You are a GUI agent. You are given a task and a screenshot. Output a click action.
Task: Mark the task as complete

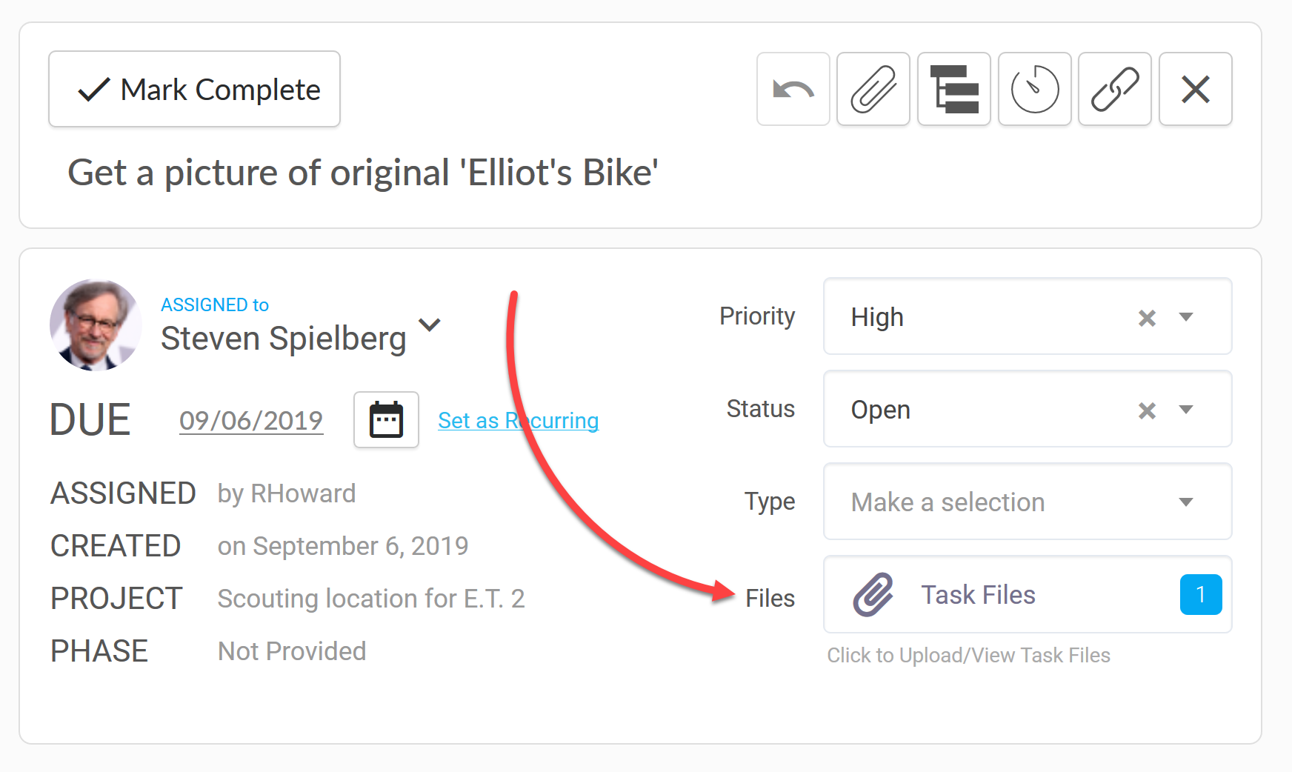(194, 90)
